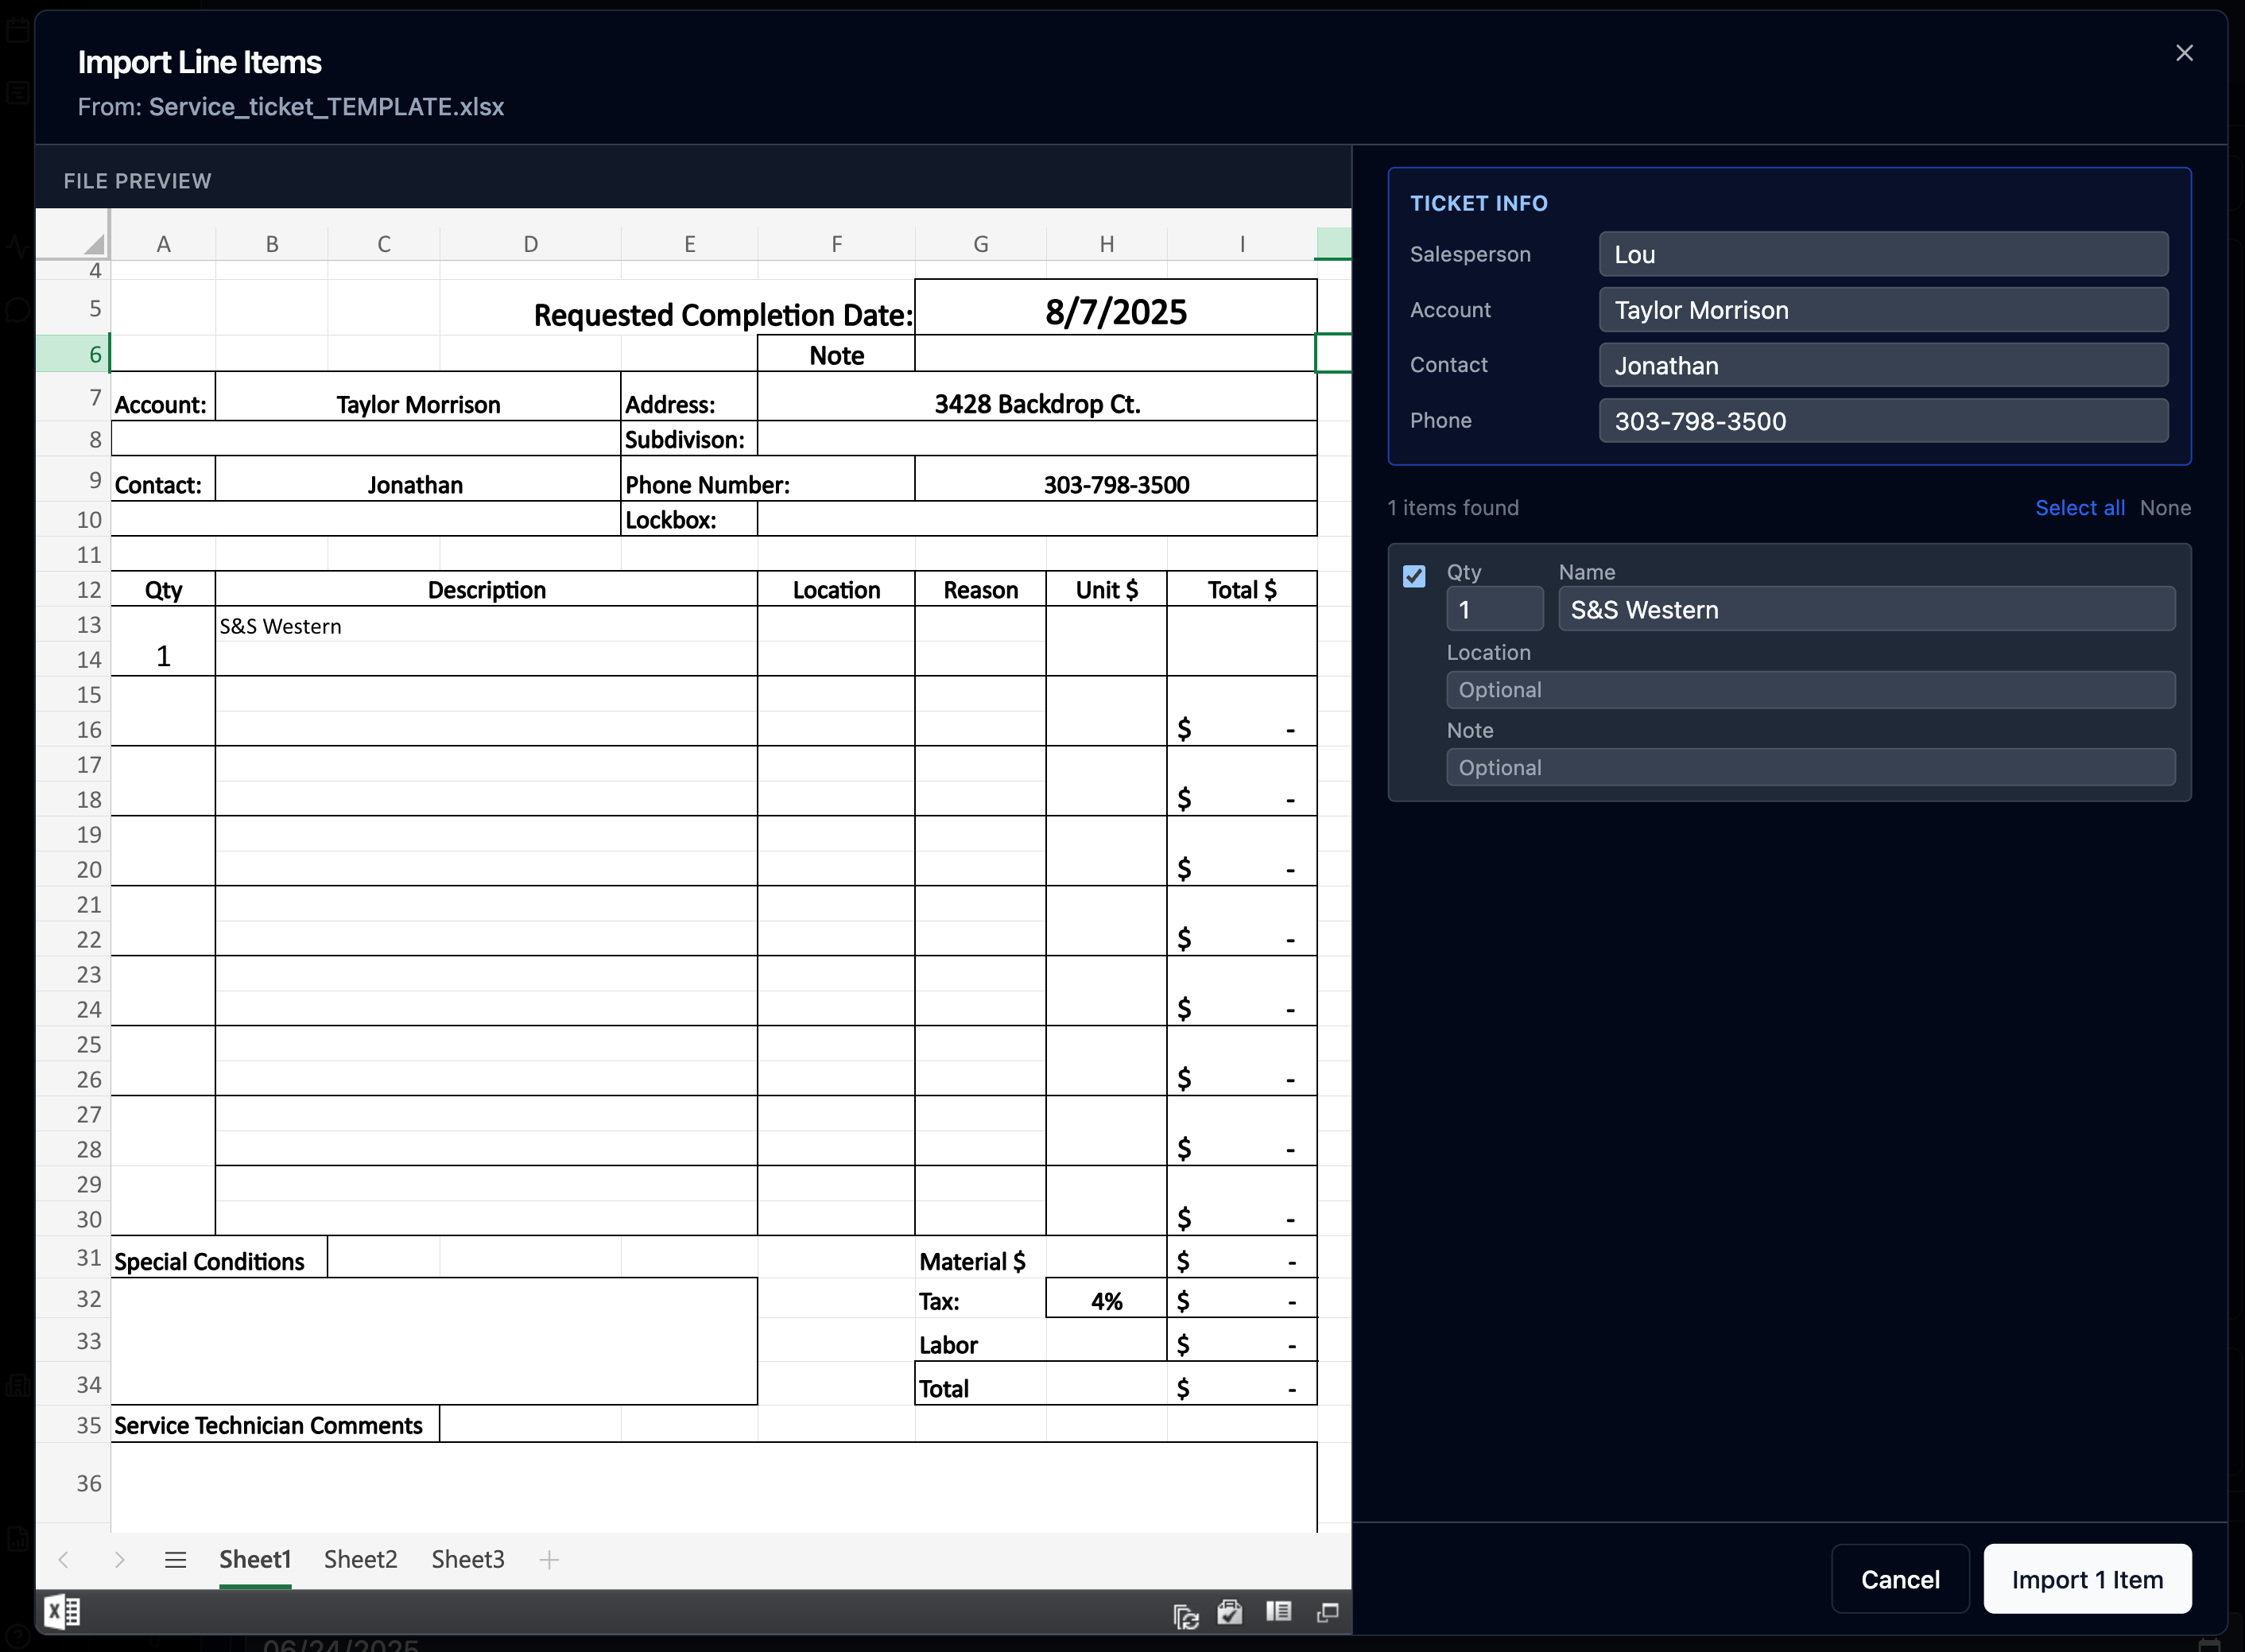This screenshot has width=2245, height=1652.
Task: Click the Excel file icon in the status bar
Action: click(62, 1611)
